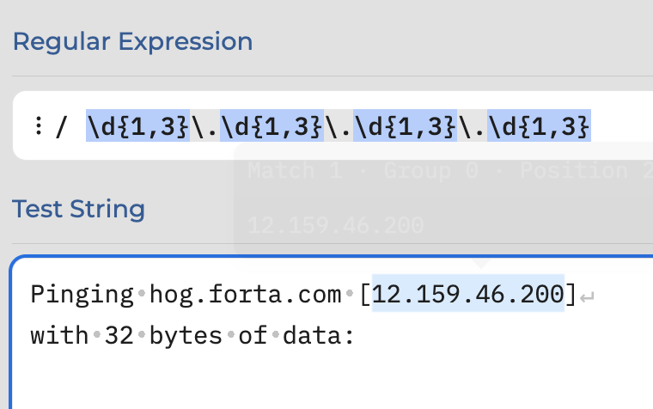Click the word bytes in the test string
The height and width of the screenshot is (409, 653).
tap(186, 336)
